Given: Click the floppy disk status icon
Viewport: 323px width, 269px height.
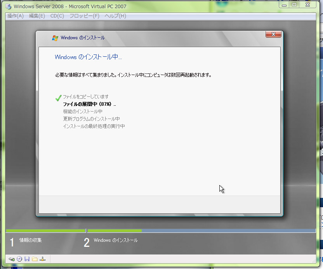Looking at the screenshot, I should click(x=27, y=259).
